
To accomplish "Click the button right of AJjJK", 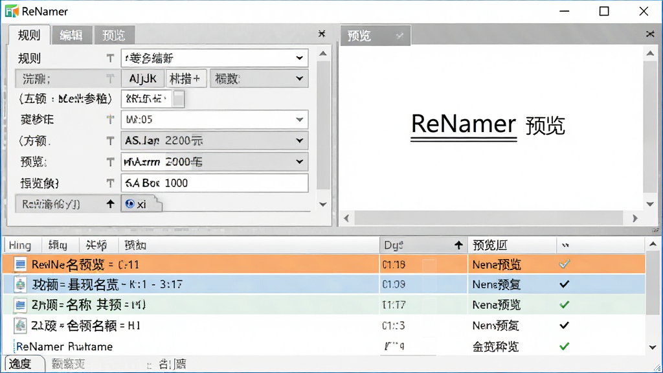I will click(x=185, y=78).
